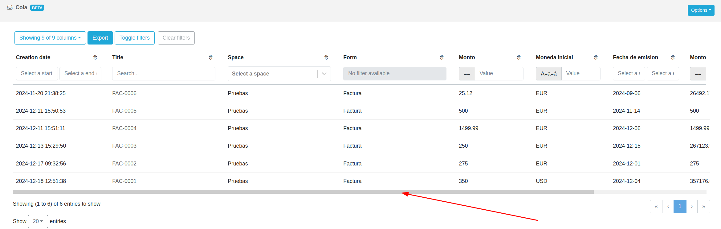721x229 pixels.
Task: Change Monto equals comparison operator
Action: pos(467,74)
